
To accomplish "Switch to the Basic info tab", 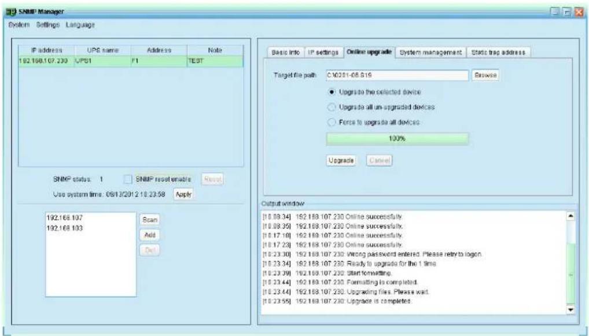I will click(285, 53).
